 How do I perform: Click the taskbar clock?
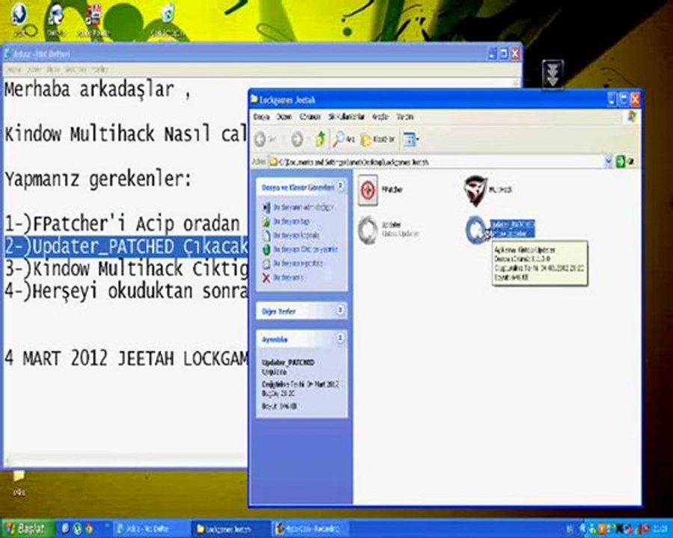point(660,528)
